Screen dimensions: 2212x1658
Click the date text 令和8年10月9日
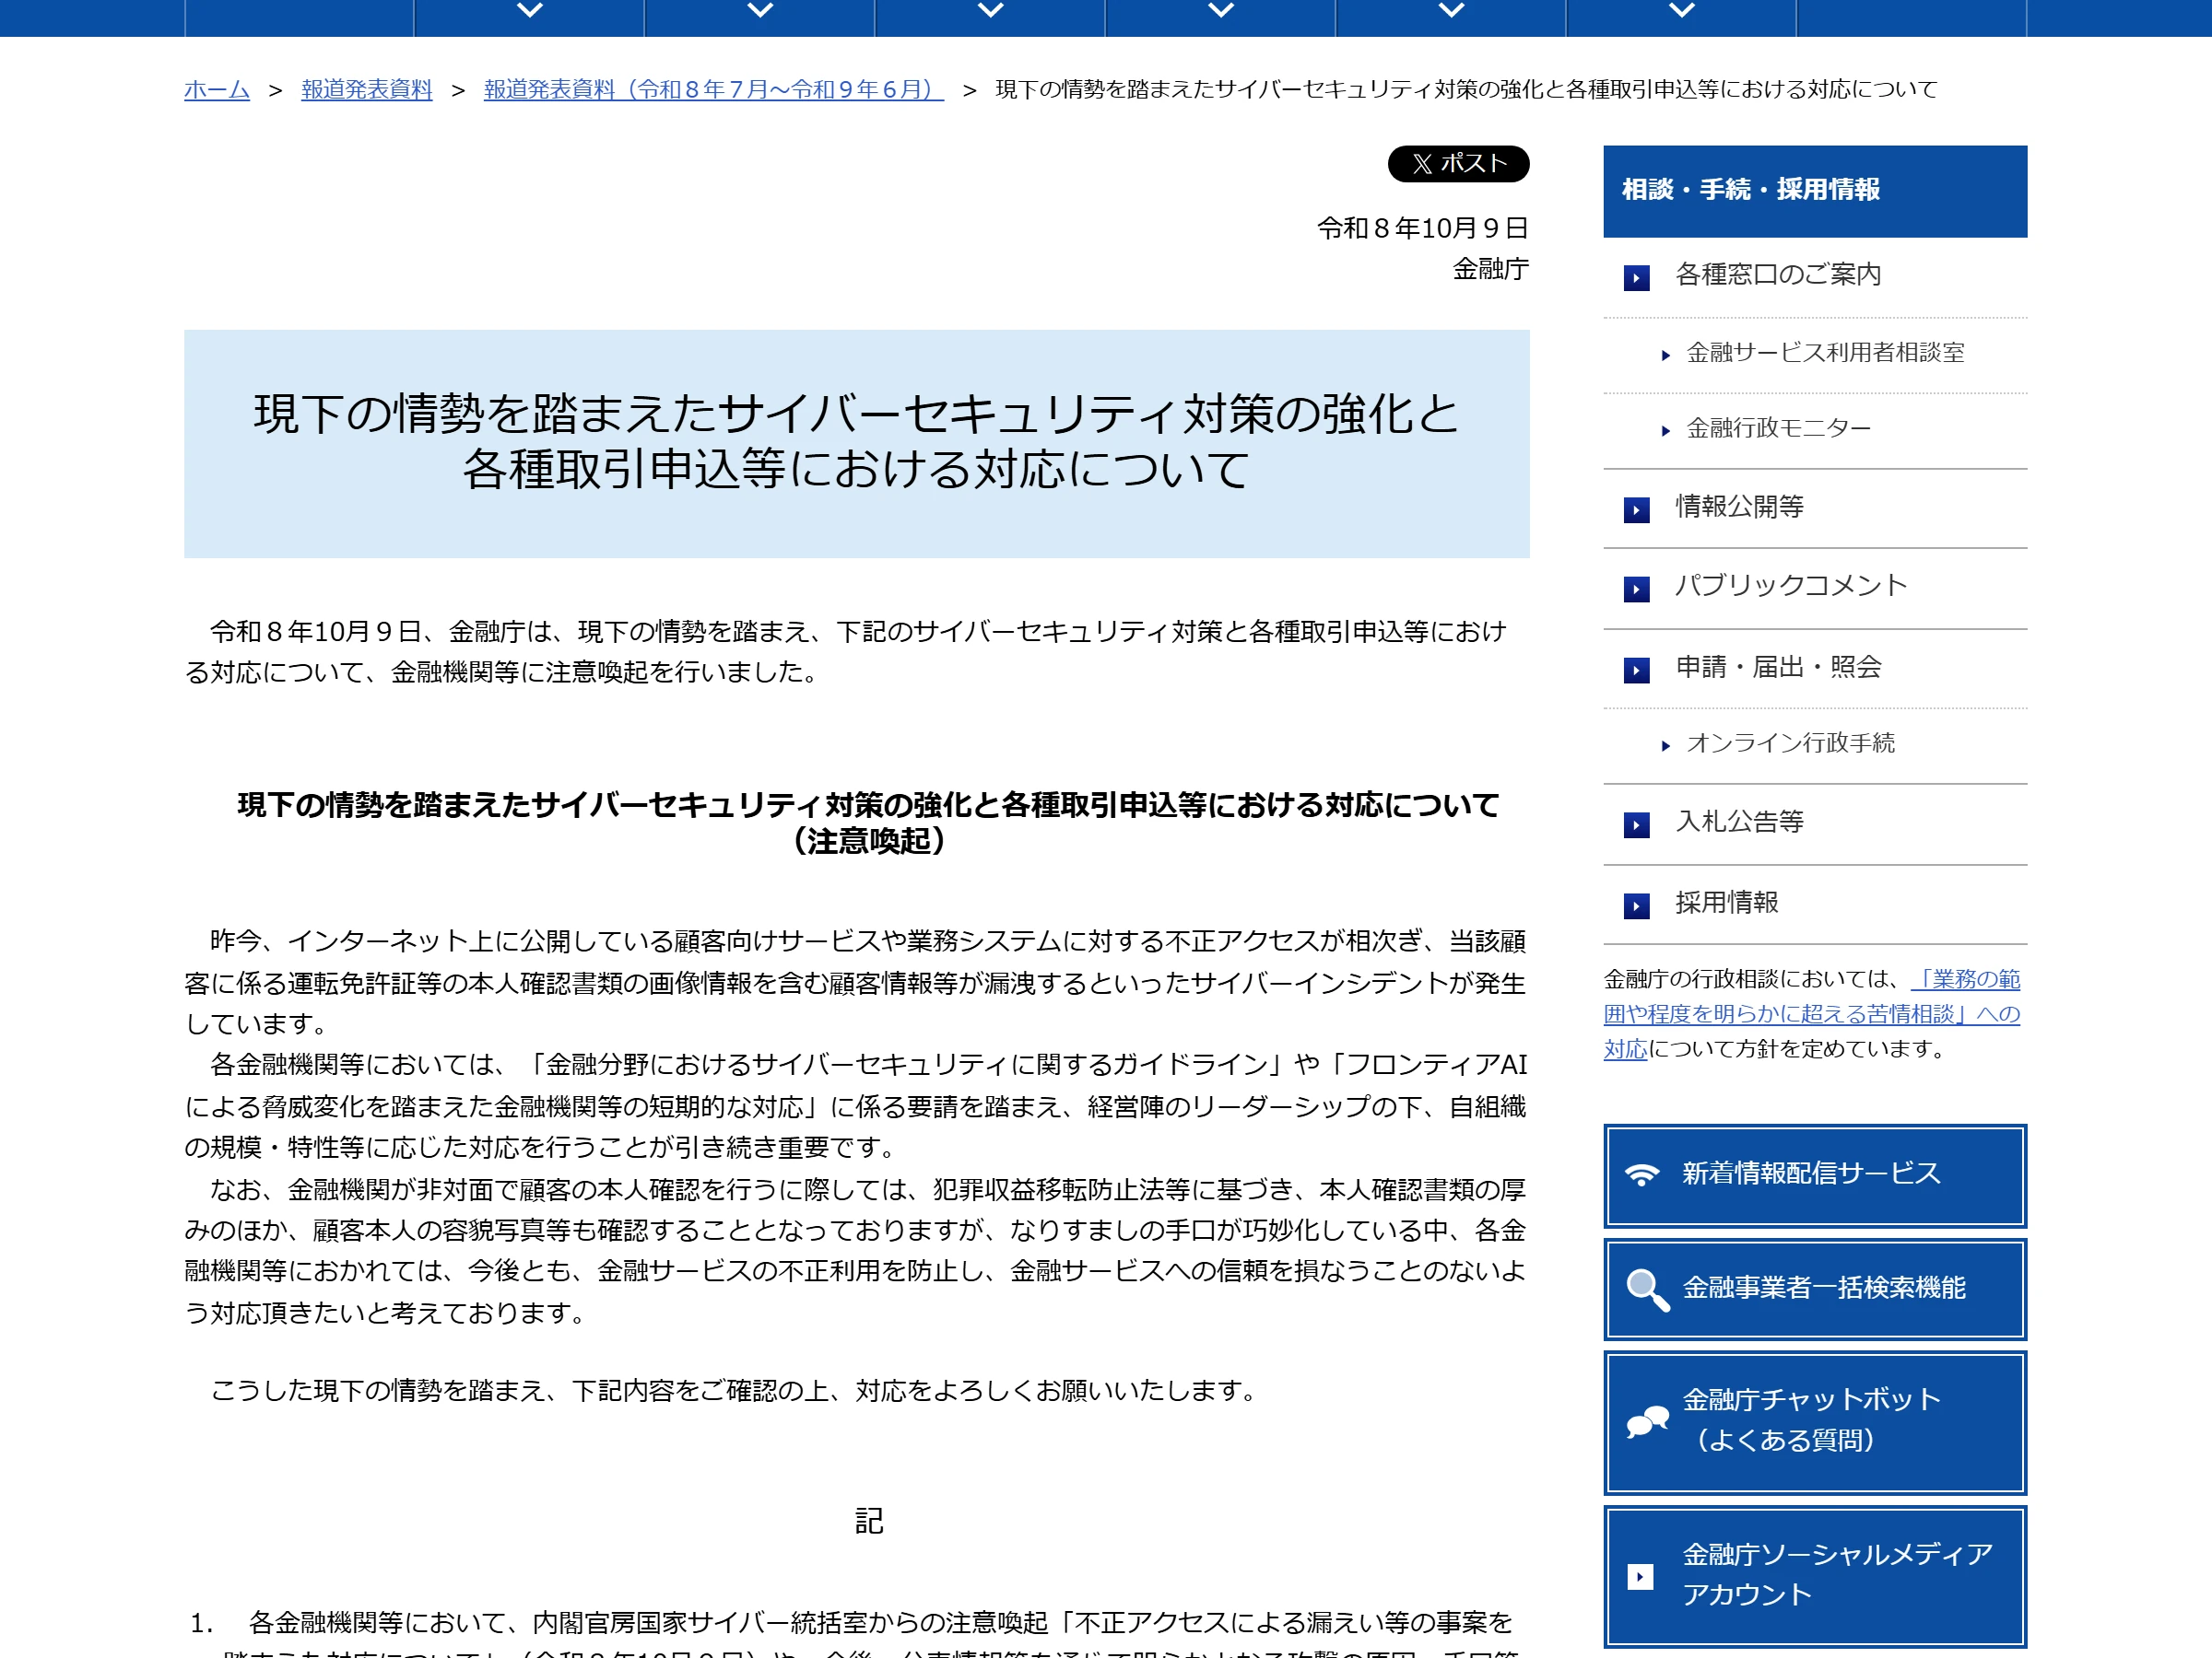tap(1422, 228)
